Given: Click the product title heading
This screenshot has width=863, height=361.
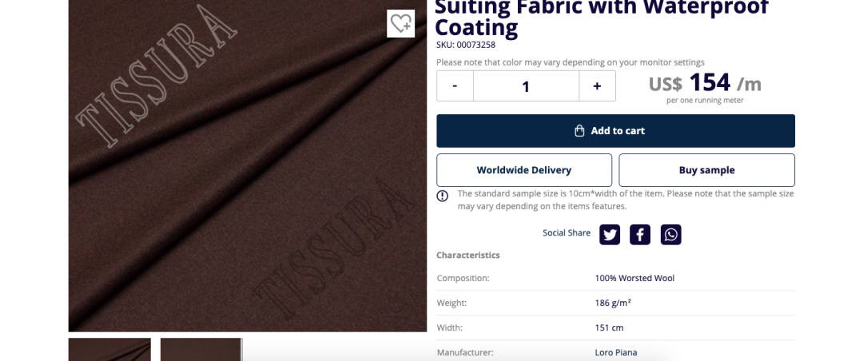Looking at the screenshot, I should [x=602, y=18].
